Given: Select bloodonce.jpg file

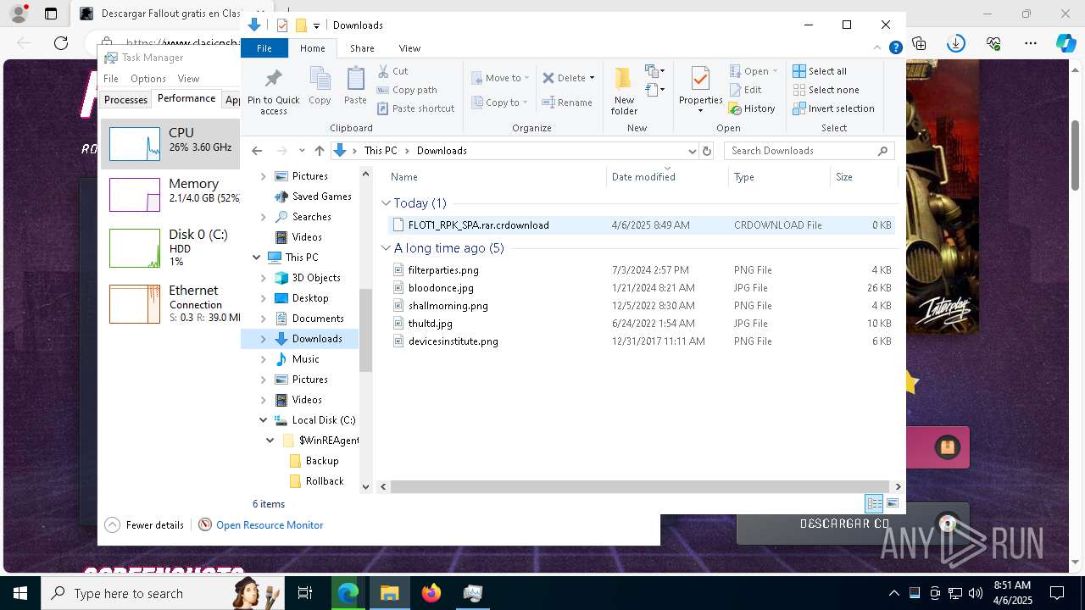Looking at the screenshot, I should click(x=642, y=288).
